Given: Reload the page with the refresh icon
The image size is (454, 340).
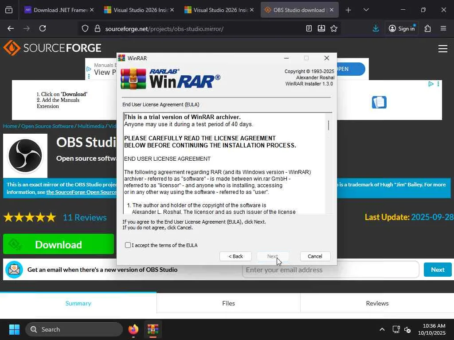Looking at the screenshot, I should coord(43,29).
